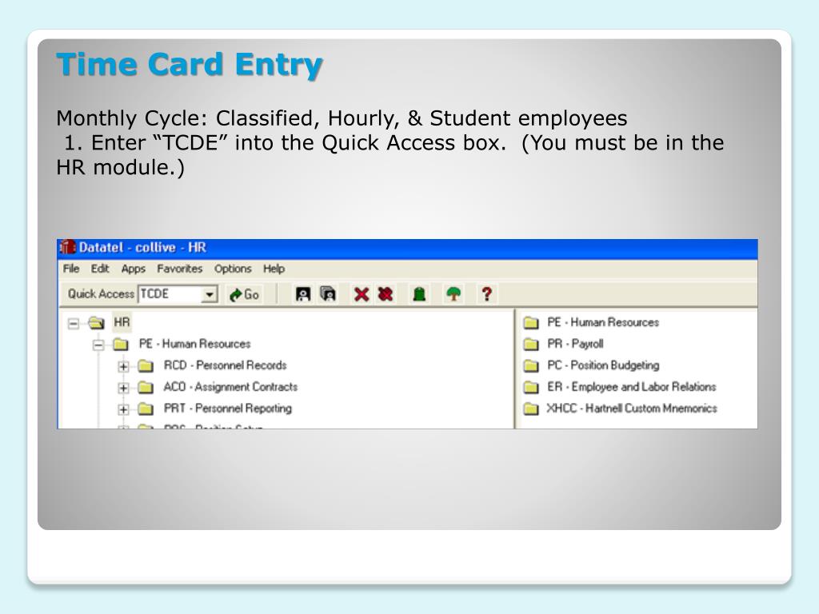Select RCD - Personnel Records tree row
Image resolution: width=819 pixels, height=614 pixels.
225,365
